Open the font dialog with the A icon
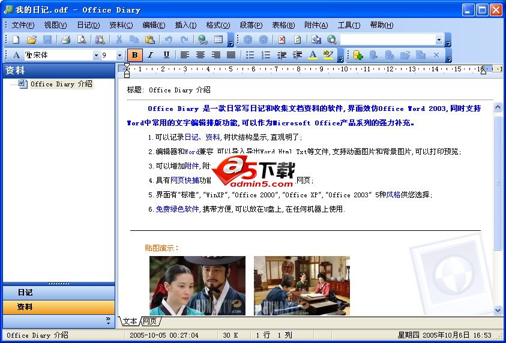The width and height of the screenshot is (506, 343). [x=16, y=55]
